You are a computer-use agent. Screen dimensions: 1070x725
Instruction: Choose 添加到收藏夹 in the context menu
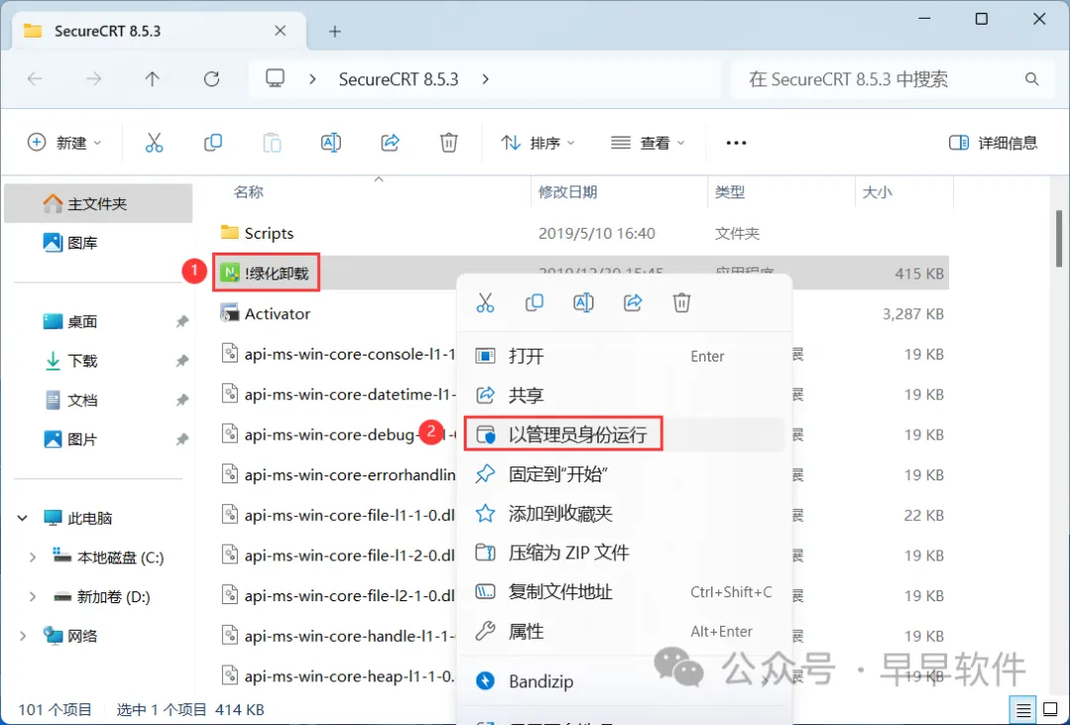click(x=624, y=514)
